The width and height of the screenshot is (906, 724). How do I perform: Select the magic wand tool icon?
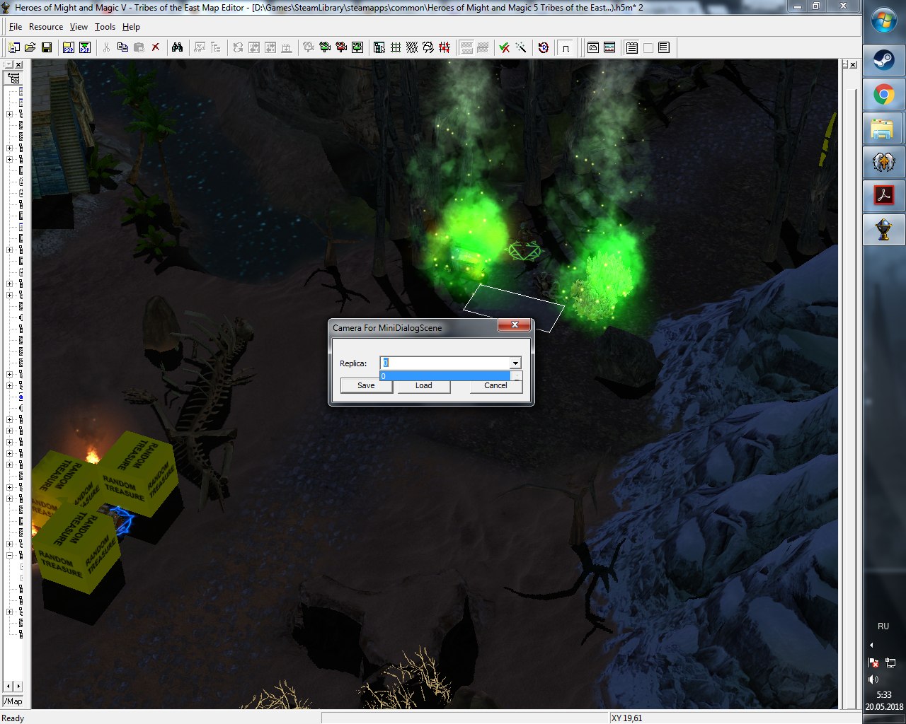pyautogui.click(x=521, y=47)
